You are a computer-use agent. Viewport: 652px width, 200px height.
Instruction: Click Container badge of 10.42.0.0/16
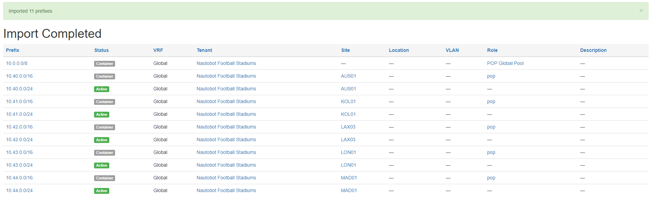coord(104,127)
